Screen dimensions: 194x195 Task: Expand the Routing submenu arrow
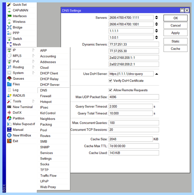[33, 67]
